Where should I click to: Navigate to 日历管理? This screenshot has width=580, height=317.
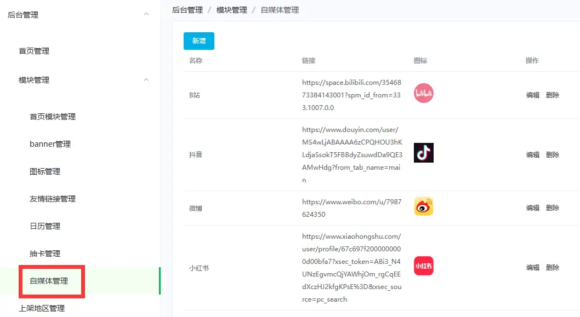click(x=45, y=226)
